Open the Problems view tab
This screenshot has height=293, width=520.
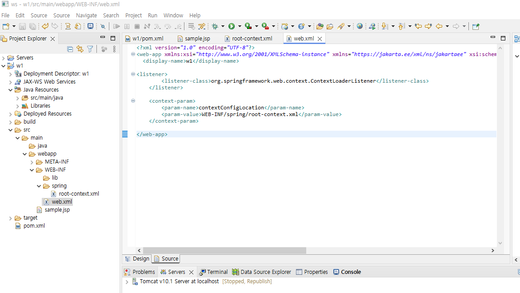140,272
